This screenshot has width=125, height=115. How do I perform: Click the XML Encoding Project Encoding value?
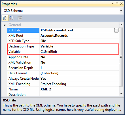[x=53, y=84]
